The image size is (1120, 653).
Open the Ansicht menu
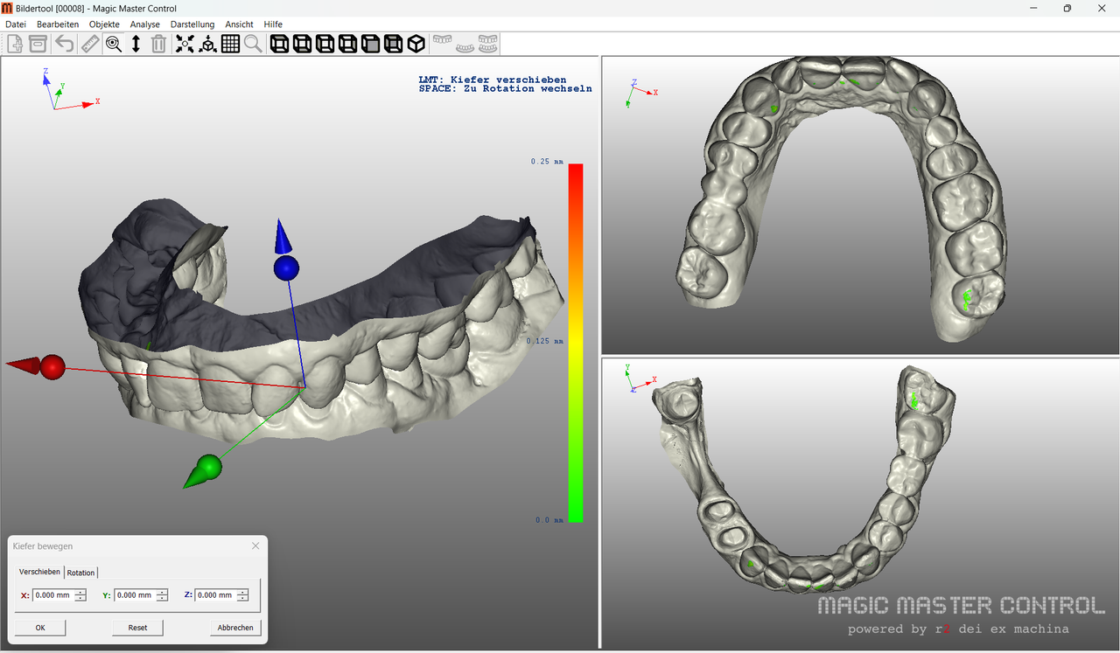click(x=239, y=24)
